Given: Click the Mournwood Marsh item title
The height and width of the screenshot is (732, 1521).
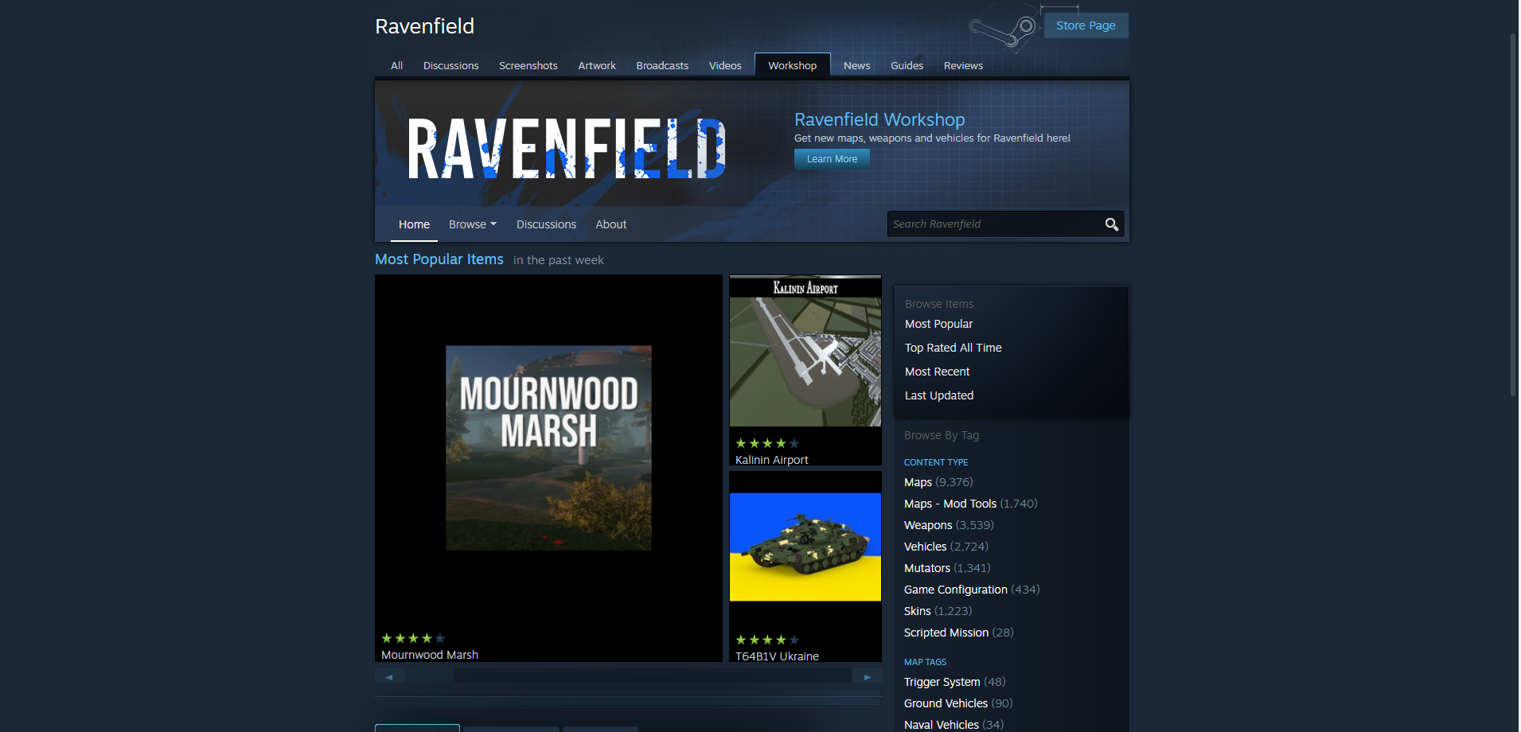Looking at the screenshot, I should (430, 655).
